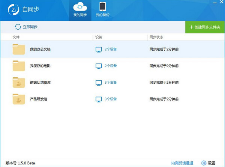Click monitor icon in 我保存的电影 row

99,66
